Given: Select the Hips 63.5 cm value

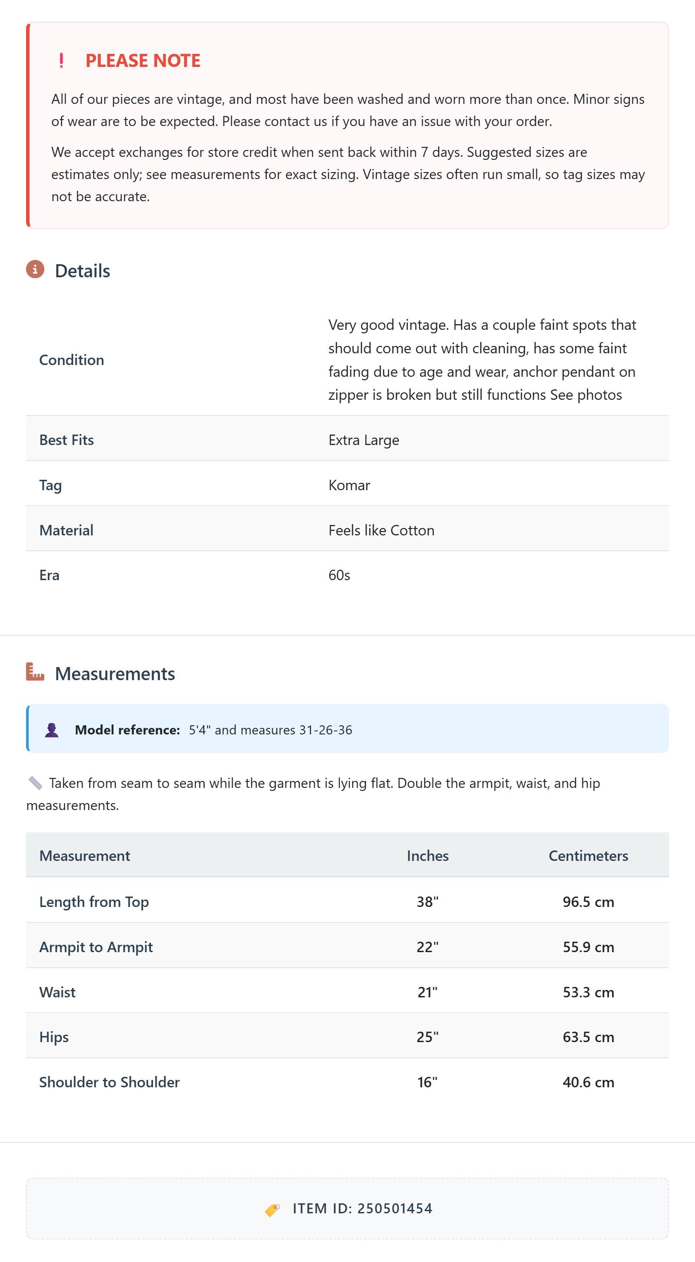Looking at the screenshot, I should click(588, 1036).
